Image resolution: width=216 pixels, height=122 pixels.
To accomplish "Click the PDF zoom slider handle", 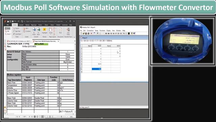I will [x=61, y=117].
